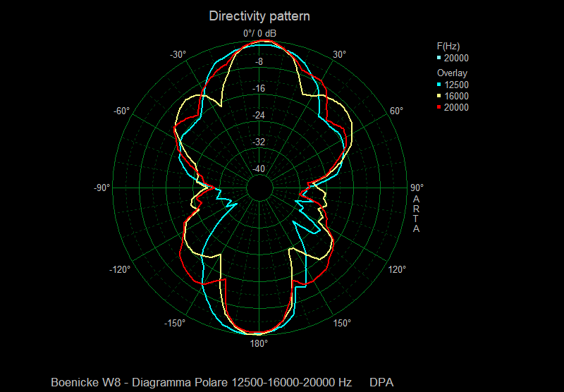Click the '-120°' angle label
This screenshot has width=564, height=392.
point(120,269)
